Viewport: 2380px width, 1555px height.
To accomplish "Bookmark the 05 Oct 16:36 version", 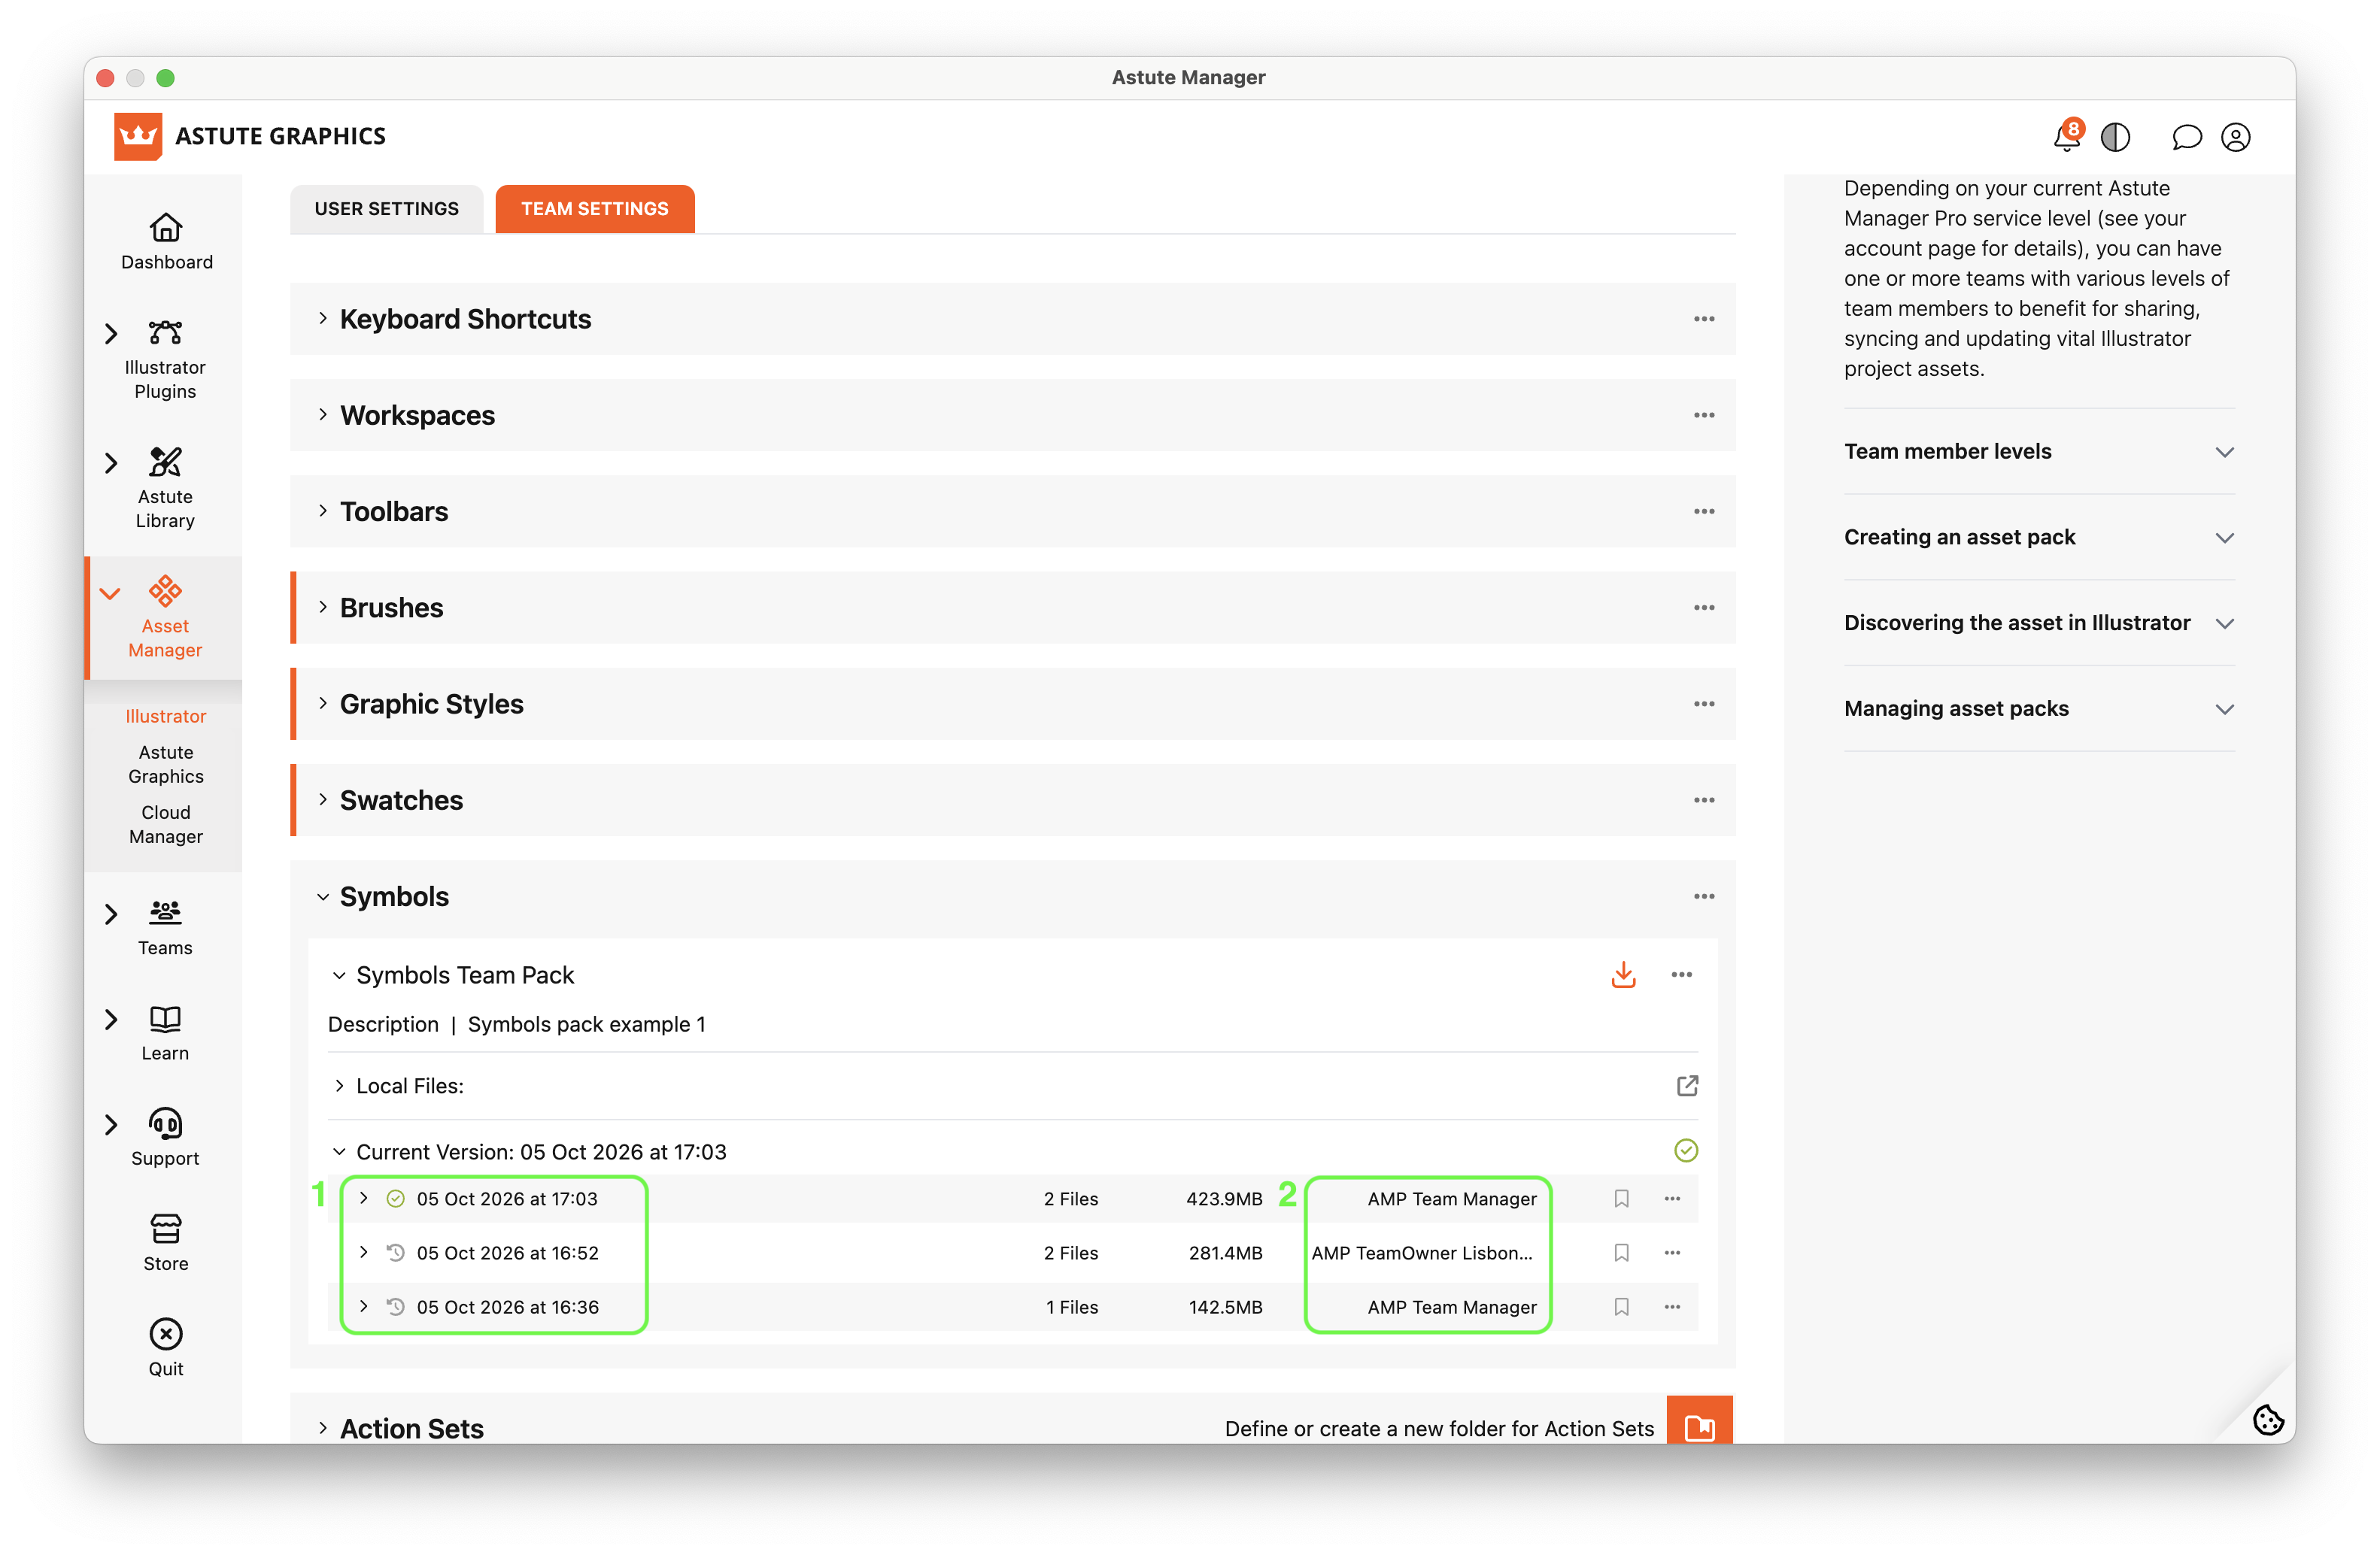I will coord(1621,1306).
